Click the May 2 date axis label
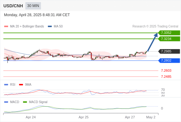This screenshot has width=181, height=122. point(151,117)
